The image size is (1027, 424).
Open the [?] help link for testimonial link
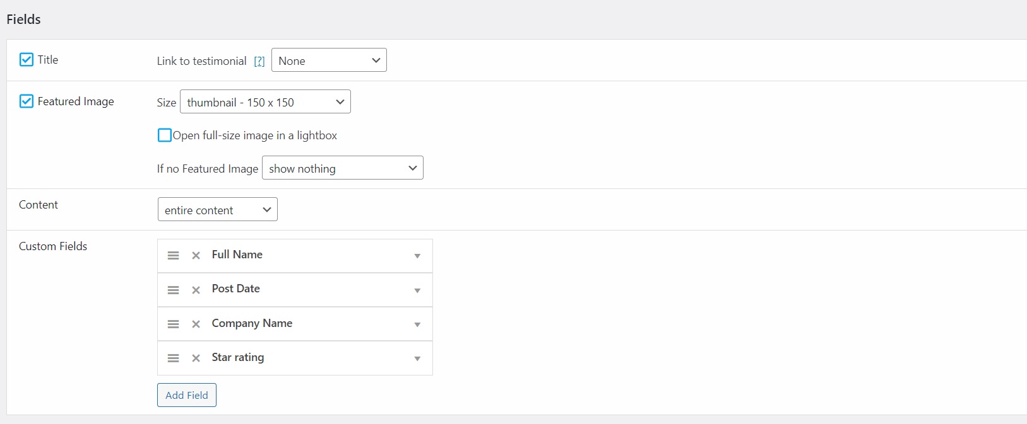259,61
